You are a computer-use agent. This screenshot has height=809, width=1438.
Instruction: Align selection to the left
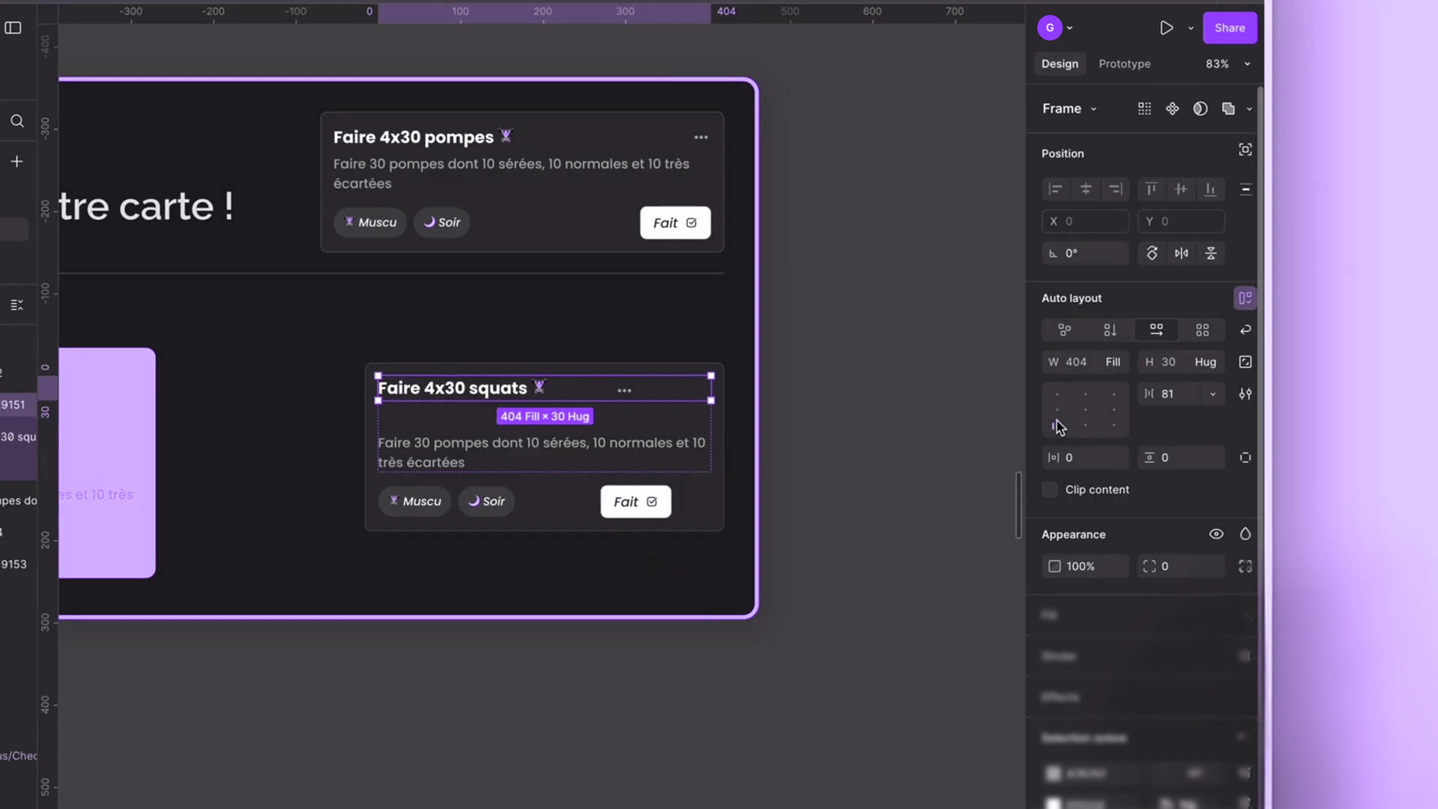[x=1056, y=189]
